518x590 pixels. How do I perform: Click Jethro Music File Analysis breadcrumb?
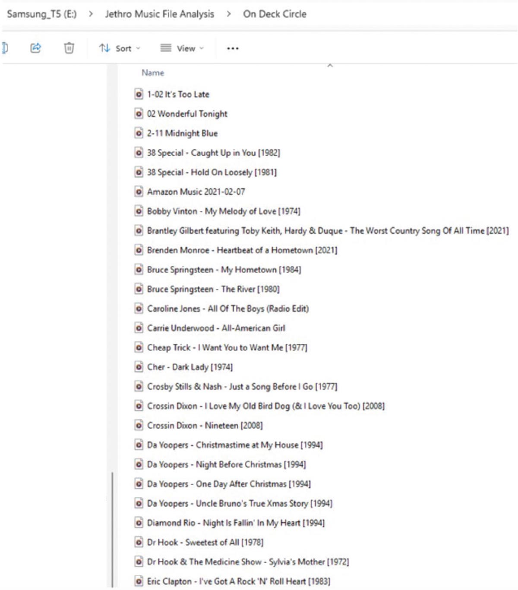coord(159,14)
